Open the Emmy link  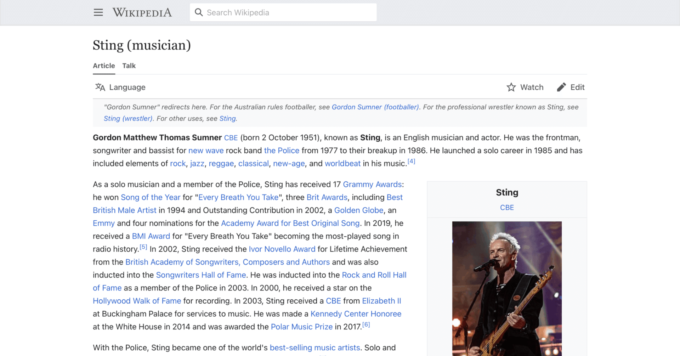click(x=104, y=223)
